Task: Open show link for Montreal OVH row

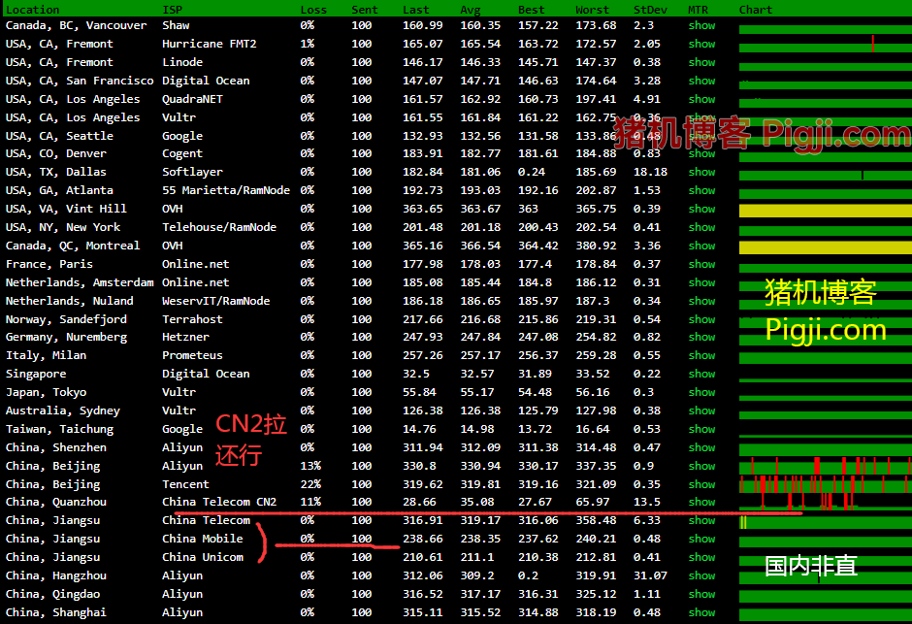Action: (701, 246)
